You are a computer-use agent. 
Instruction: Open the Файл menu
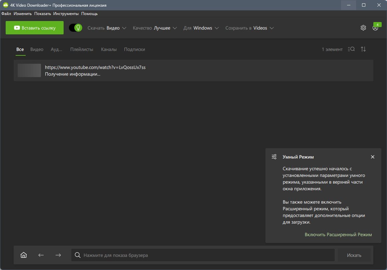click(6, 14)
